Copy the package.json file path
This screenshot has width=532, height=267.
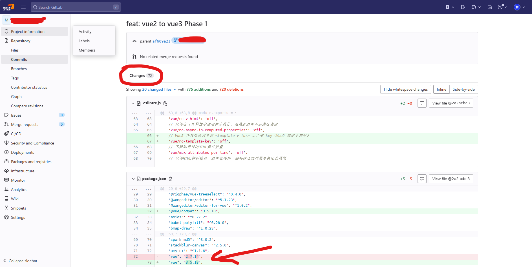click(x=171, y=179)
